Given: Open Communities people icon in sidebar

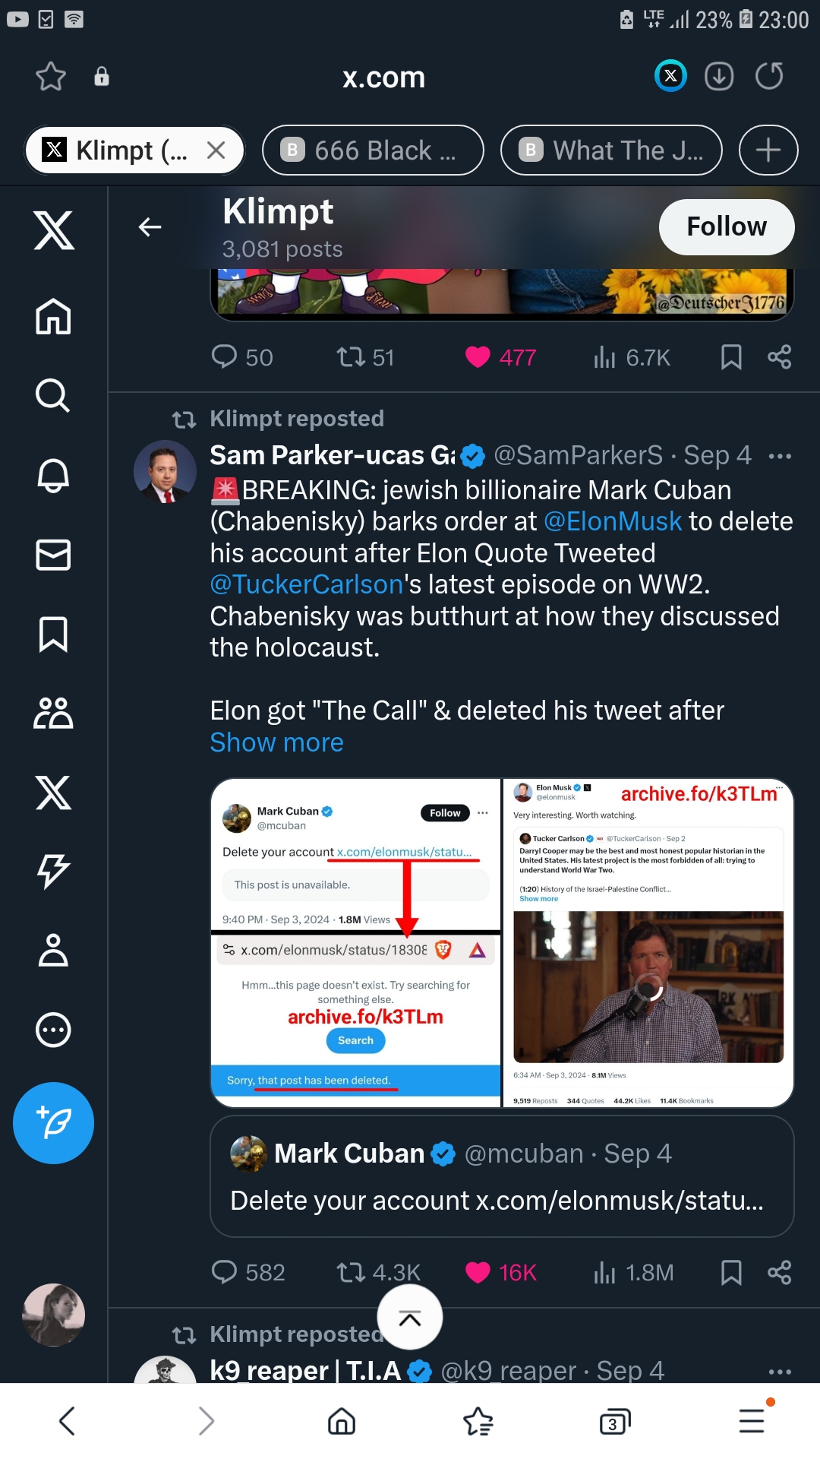Looking at the screenshot, I should 53,713.
